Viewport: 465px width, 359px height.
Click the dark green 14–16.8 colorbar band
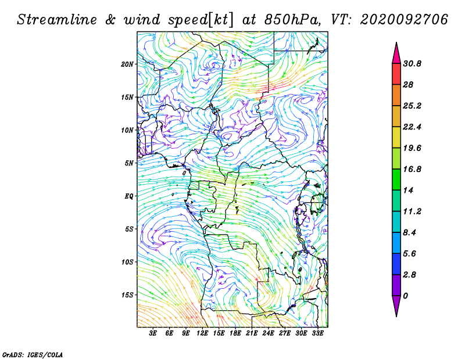pos(396,179)
